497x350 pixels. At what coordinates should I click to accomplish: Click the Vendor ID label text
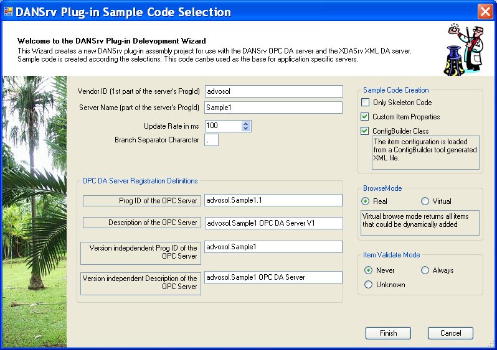tap(138, 91)
